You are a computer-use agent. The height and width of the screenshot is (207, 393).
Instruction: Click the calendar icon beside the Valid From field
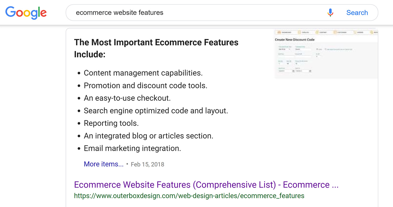click(293, 71)
